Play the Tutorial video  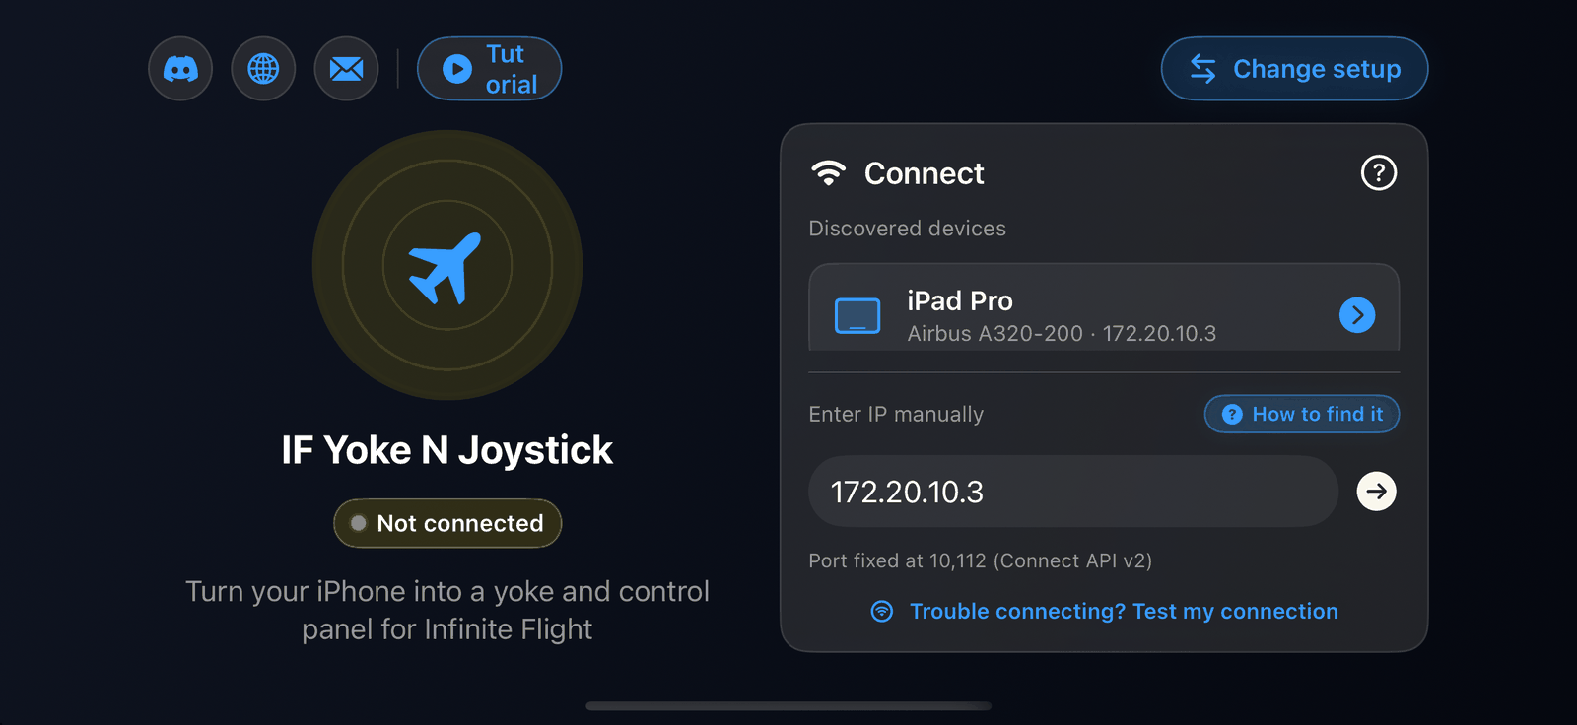pos(489,69)
